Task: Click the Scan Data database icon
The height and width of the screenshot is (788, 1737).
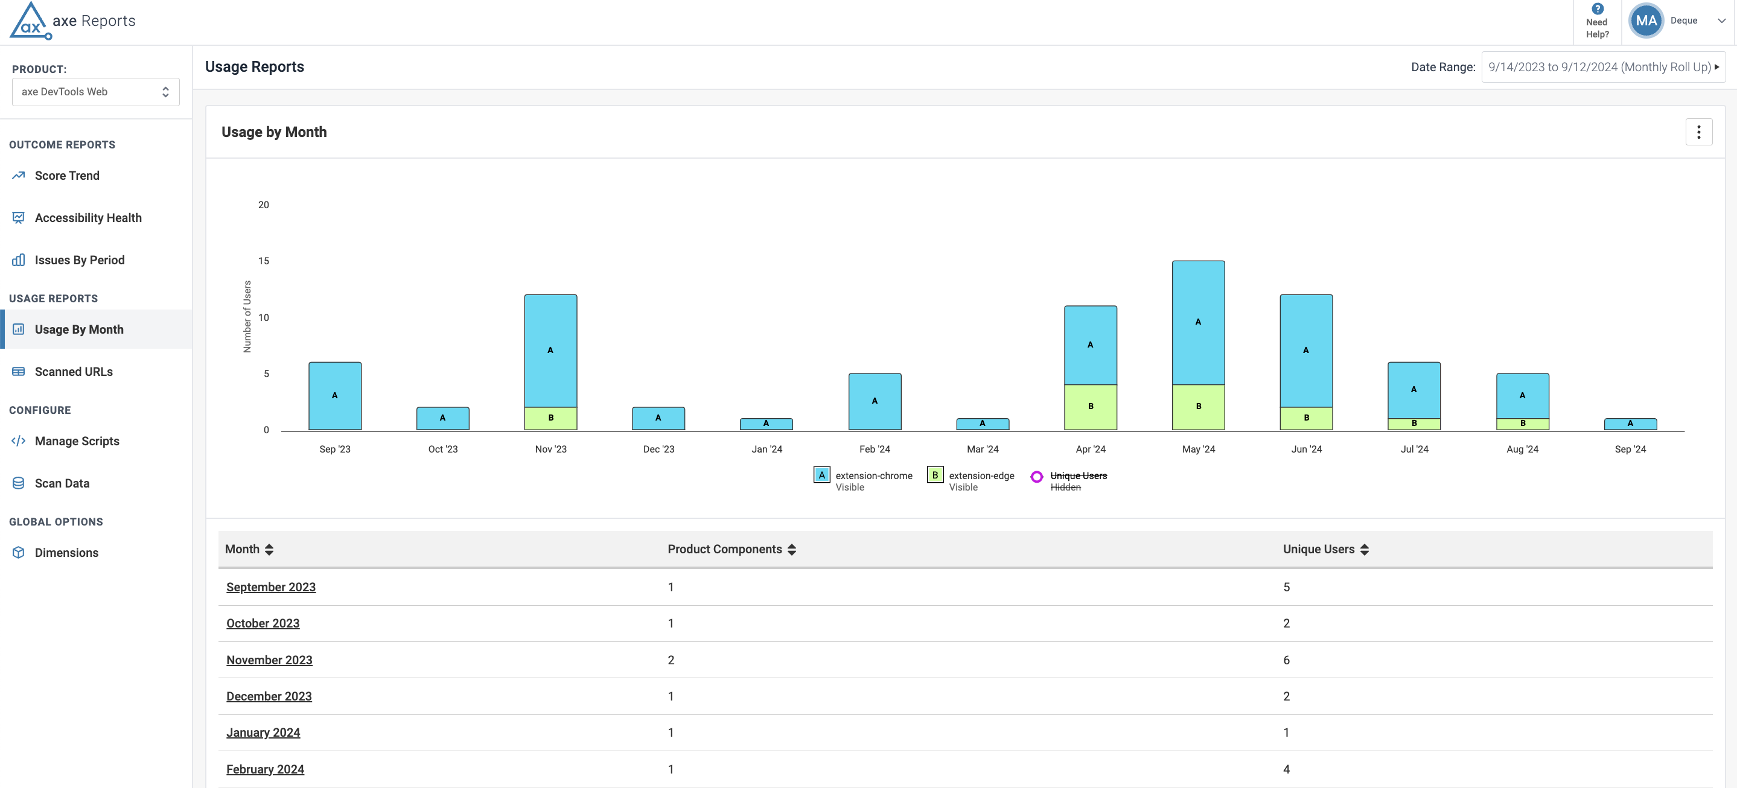Action: click(x=18, y=483)
